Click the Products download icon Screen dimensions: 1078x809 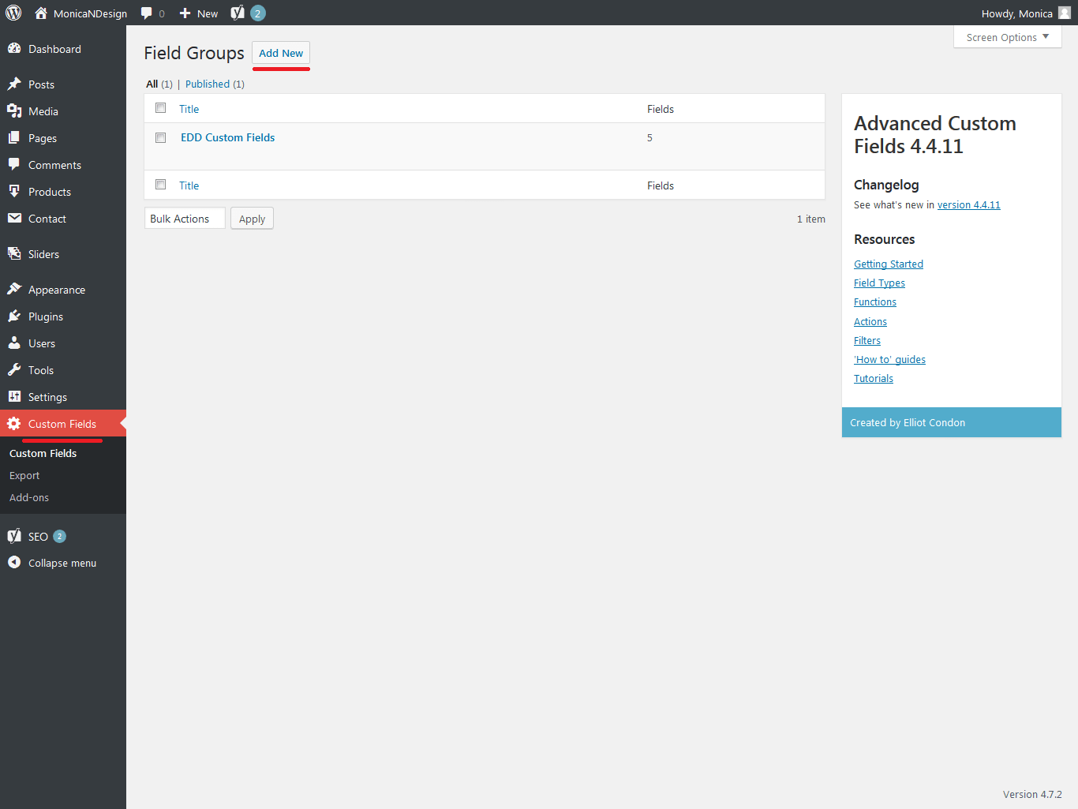(x=14, y=191)
